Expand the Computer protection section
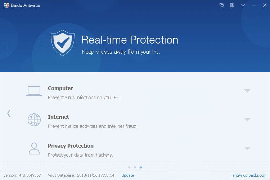Screen dimensions: 270x180 click(247, 91)
